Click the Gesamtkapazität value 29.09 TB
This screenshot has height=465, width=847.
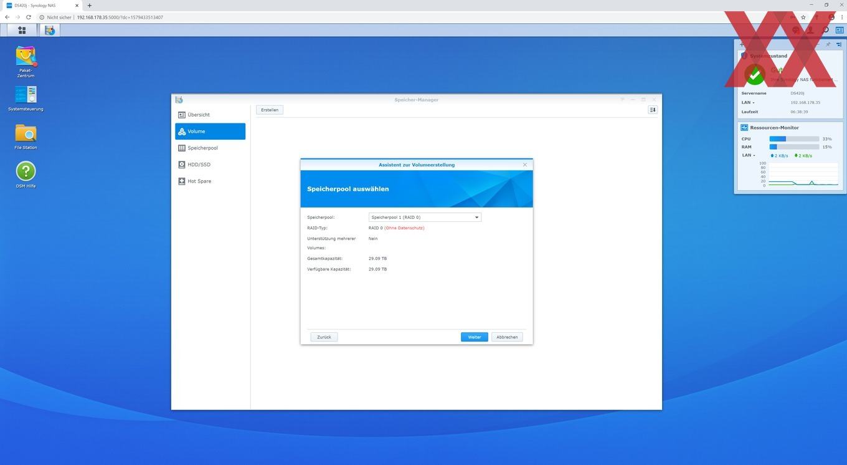[377, 259]
